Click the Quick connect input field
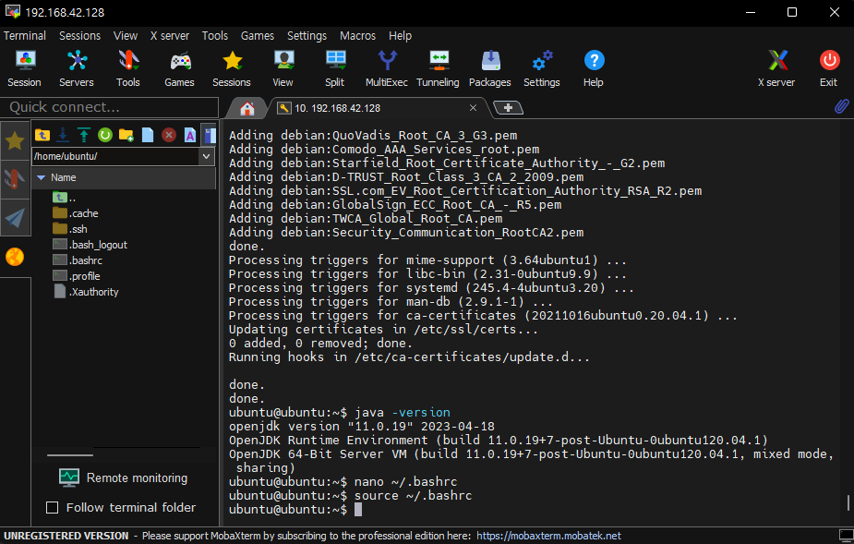This screenshot has width=854, height=544. [x=109, y=107]
